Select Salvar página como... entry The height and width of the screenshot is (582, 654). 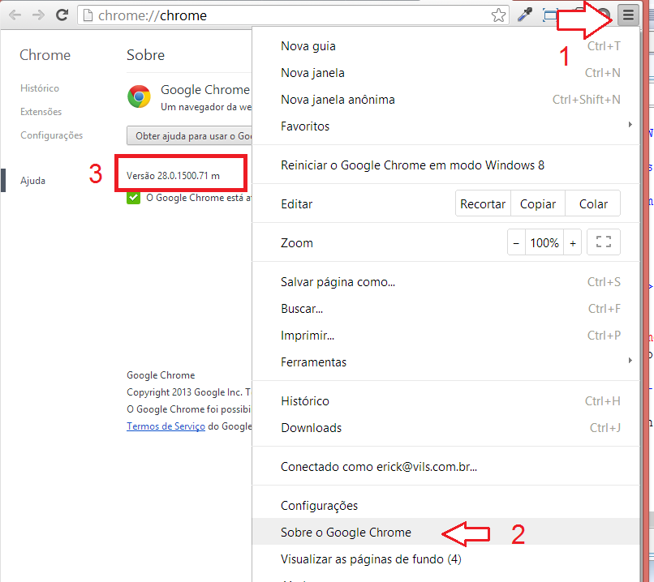coord(445,282)
